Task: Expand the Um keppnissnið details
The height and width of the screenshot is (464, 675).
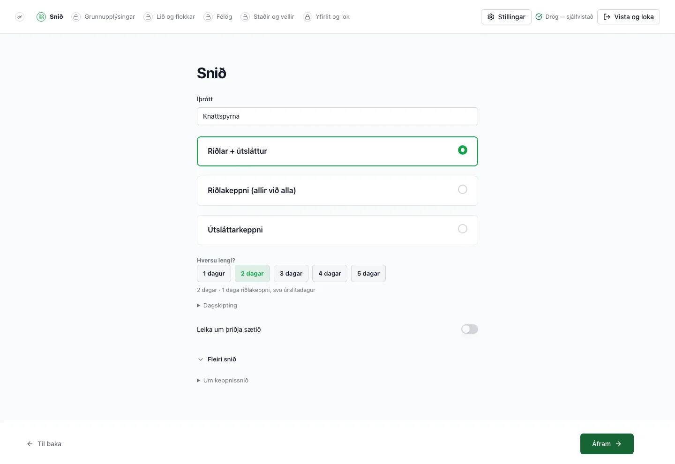Action: (x=223, y=381)
